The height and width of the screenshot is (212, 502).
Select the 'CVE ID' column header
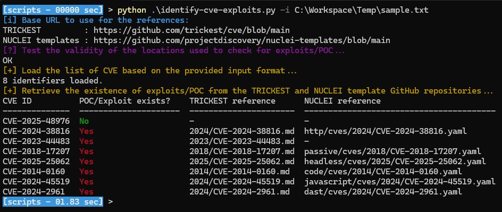coord(17,101)
